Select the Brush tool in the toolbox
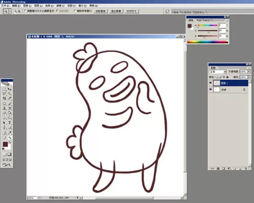The height and width of the screenshot is (203, 254). tap(10, 104)
